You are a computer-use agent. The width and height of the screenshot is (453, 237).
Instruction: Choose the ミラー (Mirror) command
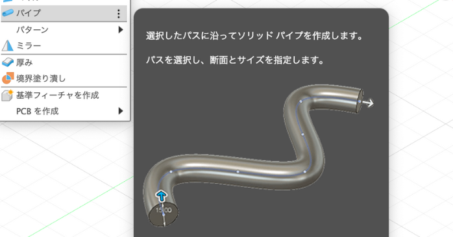click(64, 45)
